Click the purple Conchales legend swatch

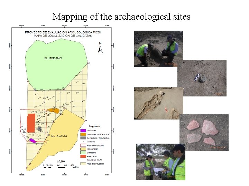pos(83,131)
